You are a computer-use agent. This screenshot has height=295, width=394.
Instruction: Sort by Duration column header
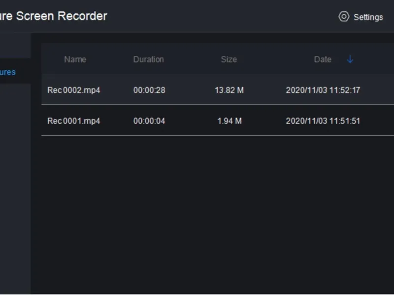149,59
